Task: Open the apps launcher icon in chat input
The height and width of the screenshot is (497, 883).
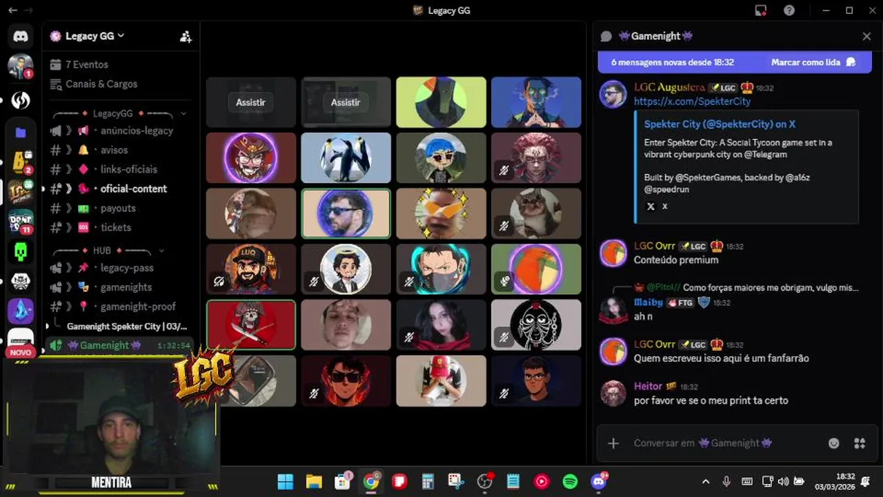Action: (860, 443)
